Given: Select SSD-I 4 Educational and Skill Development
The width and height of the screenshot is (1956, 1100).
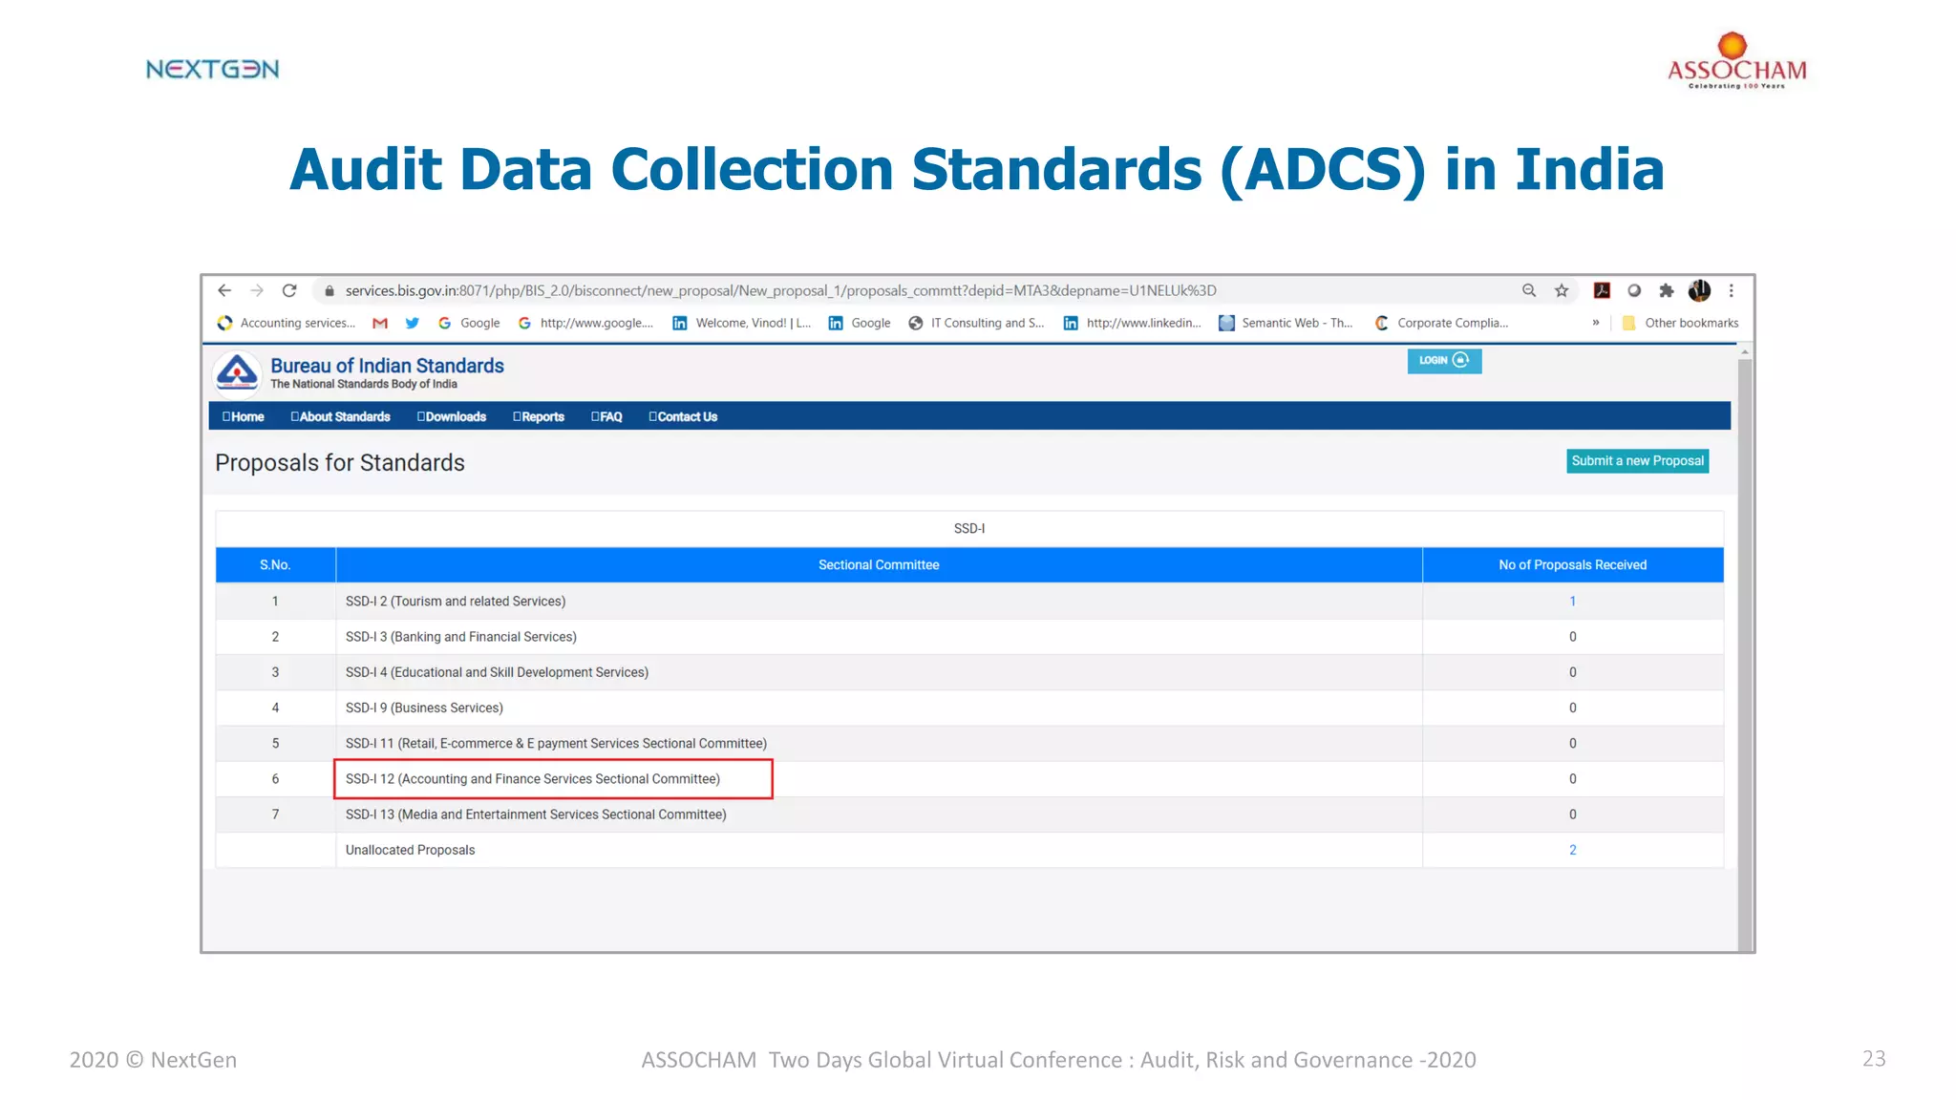Looking at the screenshot, I should click(497, 672).
